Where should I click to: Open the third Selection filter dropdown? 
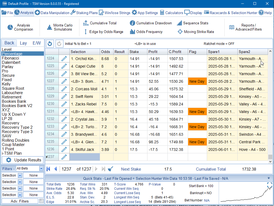coord(20,188)
